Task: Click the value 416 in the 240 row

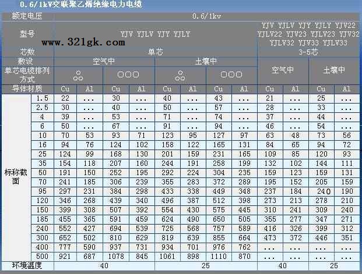Action: (x=270, y=229)
